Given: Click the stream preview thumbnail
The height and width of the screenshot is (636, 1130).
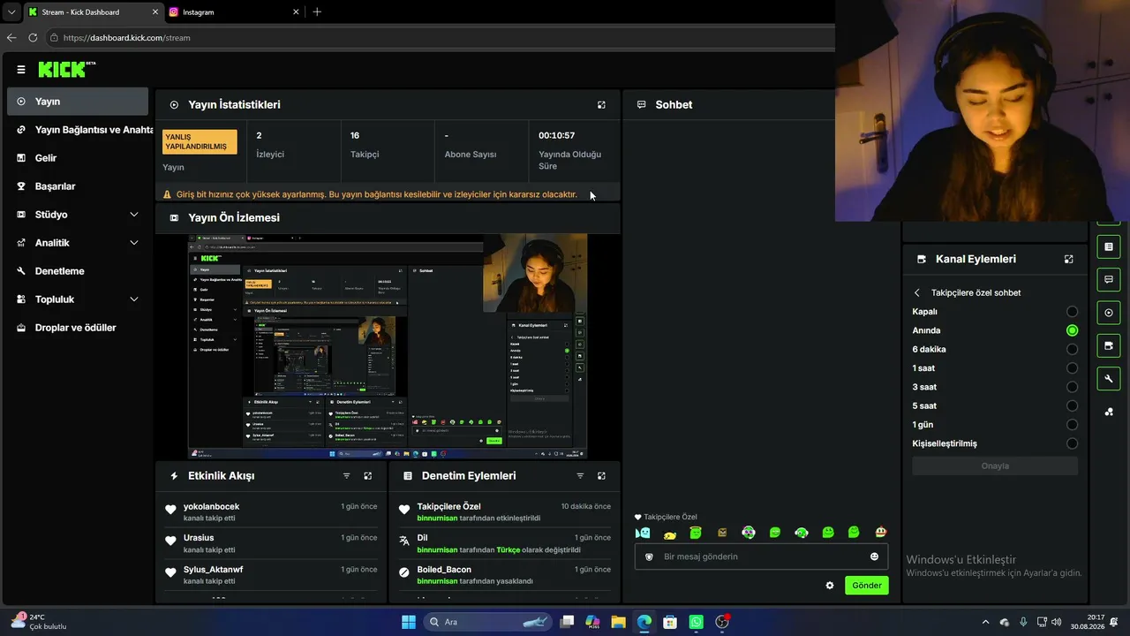Looking at the screenshot, I should [x=388, y=346].
